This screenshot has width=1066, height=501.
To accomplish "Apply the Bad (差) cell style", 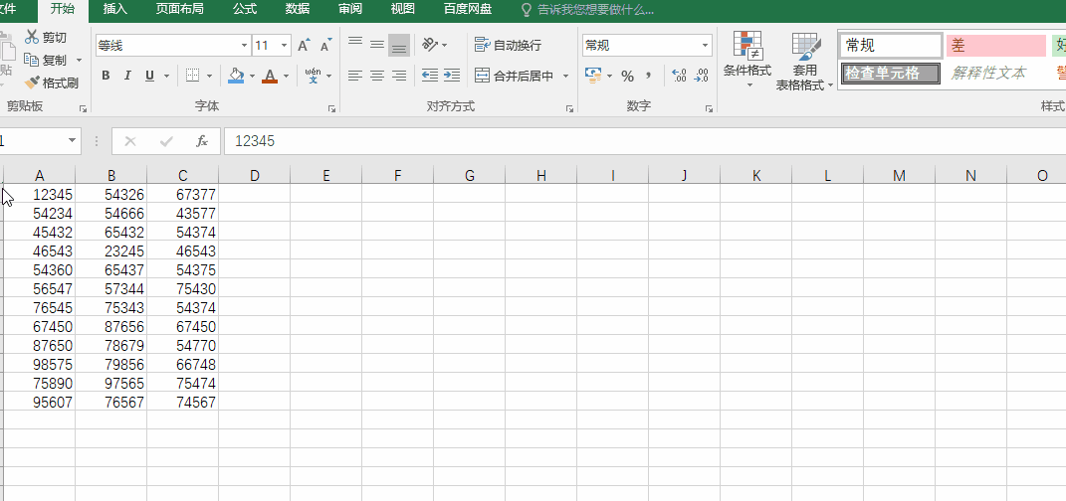I will 996,46.
